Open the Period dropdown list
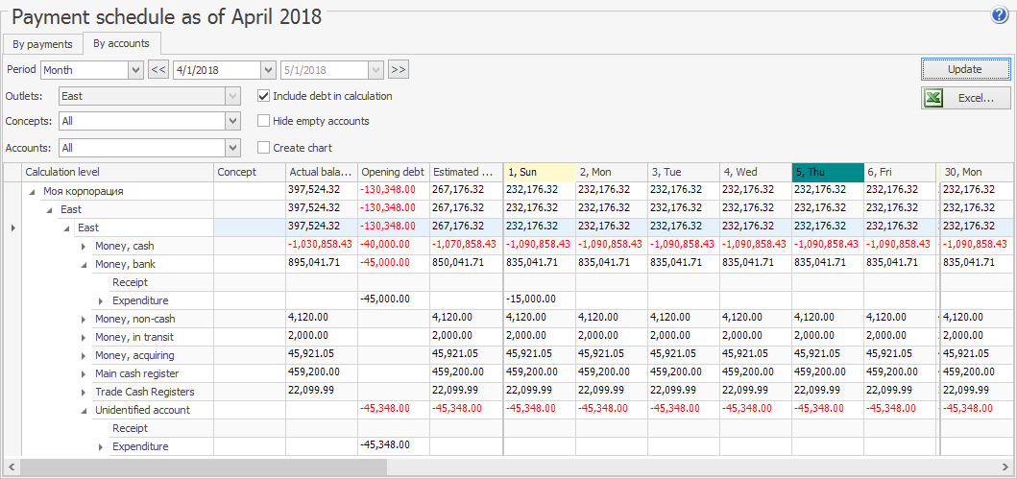Image resolution: width=1017 pixels, height=479 pixels. click(135, 70)
